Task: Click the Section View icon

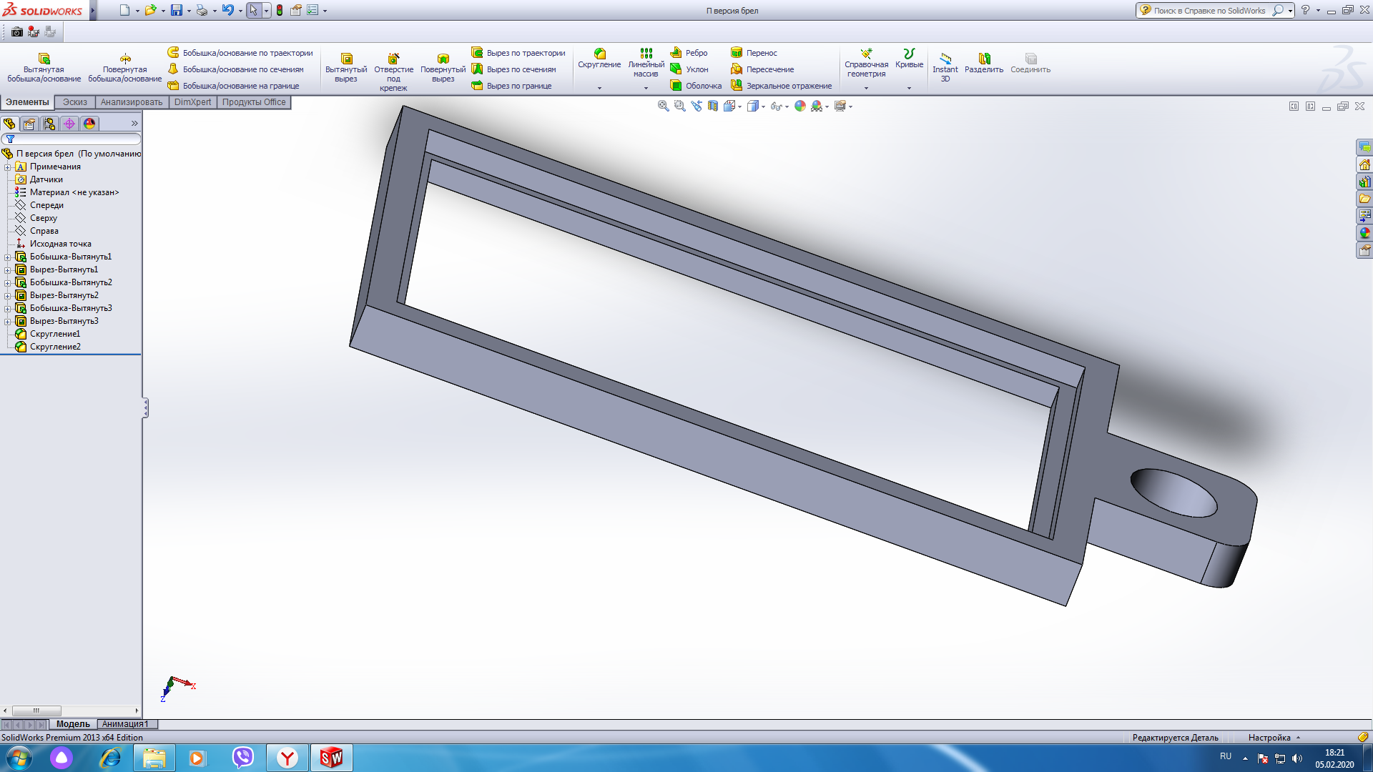Action: [x=713, y=106]
